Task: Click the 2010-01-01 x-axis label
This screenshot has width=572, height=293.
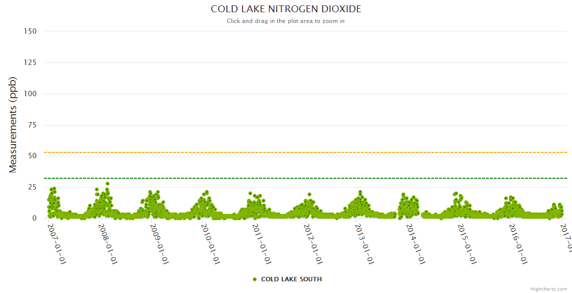Action: [x=211, y=244]
